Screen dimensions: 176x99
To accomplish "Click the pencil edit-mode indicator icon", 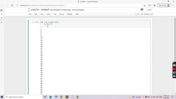I will (x=142, y=14).
